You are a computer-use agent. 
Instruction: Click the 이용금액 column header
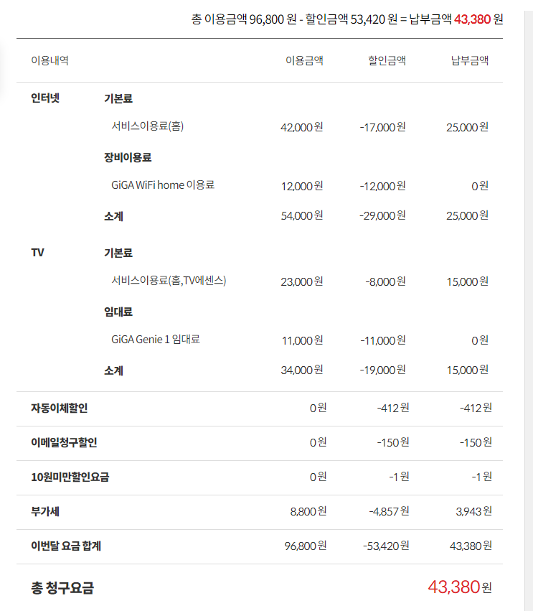304,60
